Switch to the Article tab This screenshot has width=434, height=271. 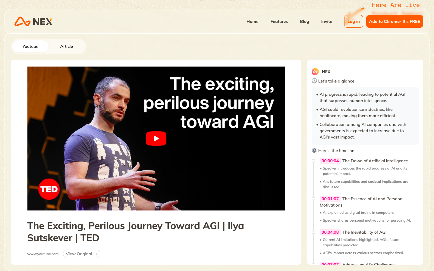[67, 46]
